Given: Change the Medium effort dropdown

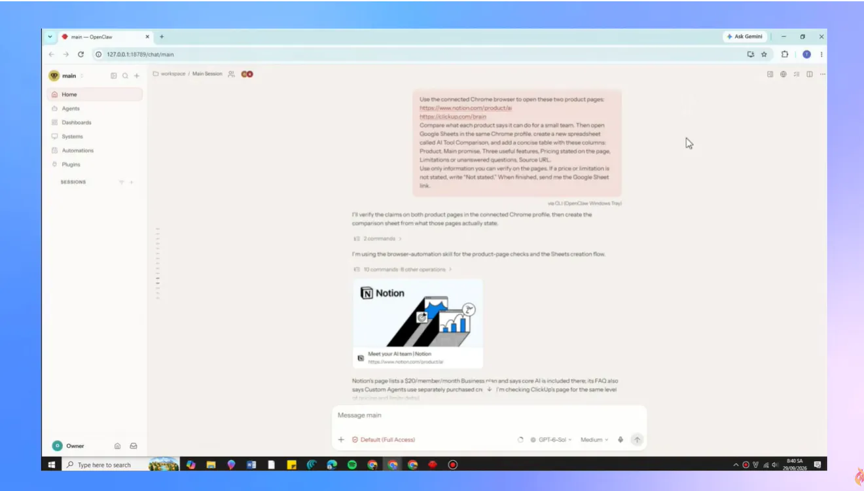Looking at the screenshot, I should pyautogui.click(x=594, y=440).
